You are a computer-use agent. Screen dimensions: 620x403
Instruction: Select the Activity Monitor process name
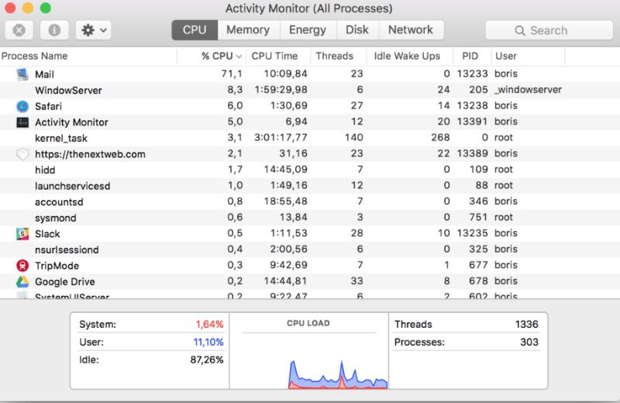click(x=71, y=122)
